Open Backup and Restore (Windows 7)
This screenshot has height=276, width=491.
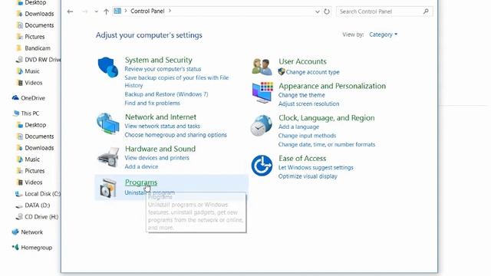(x=166, y=94)
